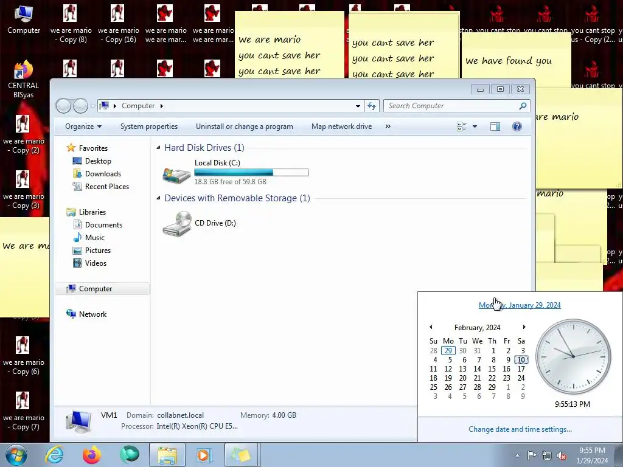Viewport: 623px width, 467px height.
Task: Collapse Devices with Removable Storage group
Action: point(159,198)
